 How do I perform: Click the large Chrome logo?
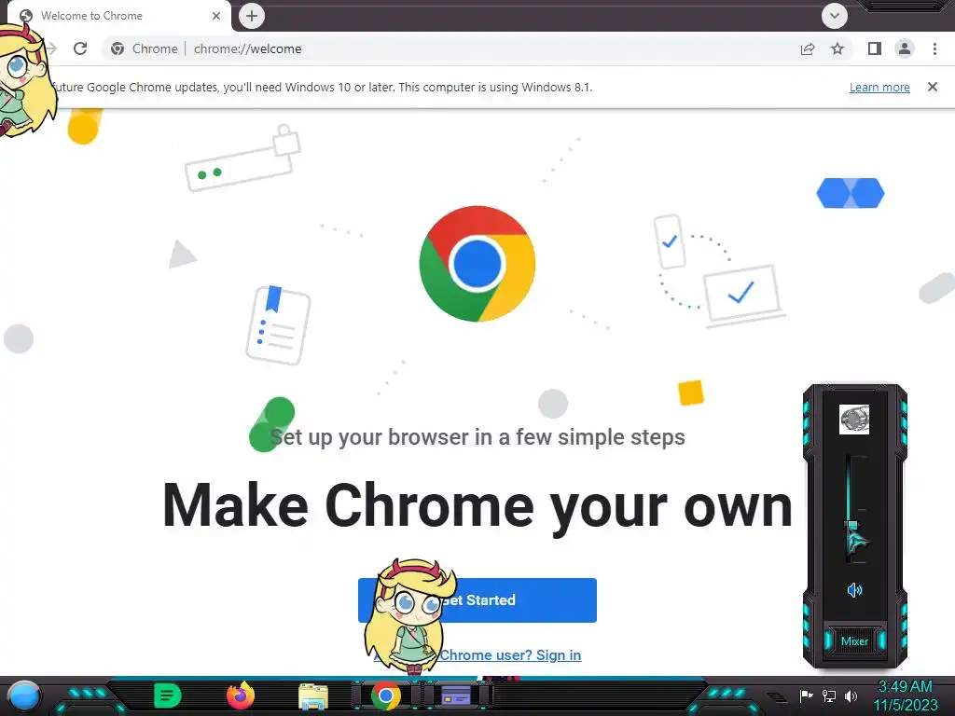click(x=477, y=264)
